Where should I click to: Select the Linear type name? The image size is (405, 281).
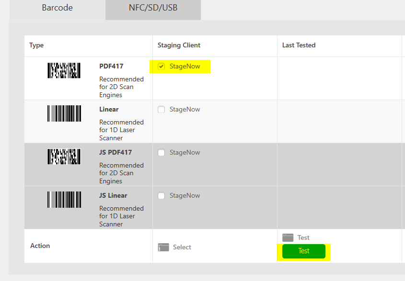point(109,110)
